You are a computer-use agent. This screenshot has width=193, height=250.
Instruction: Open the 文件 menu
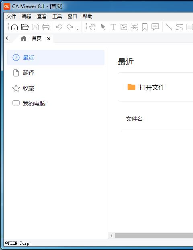coord(11,17)
